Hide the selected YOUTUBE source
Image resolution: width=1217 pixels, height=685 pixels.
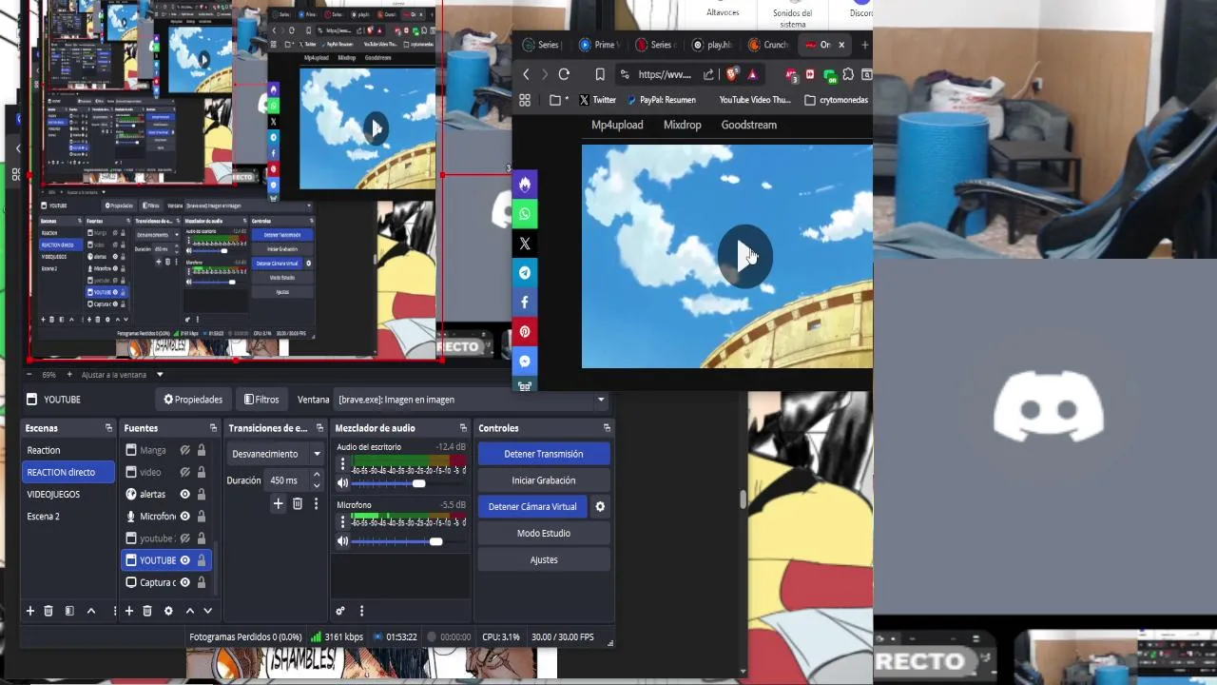pos(185,560)
